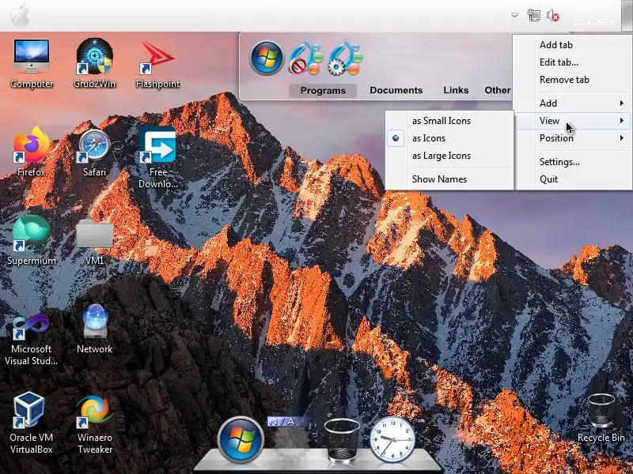This screenshot has width=633, height=474.
Task: Click the Windows orb in the tabbed dock
Action: point(267,58)
